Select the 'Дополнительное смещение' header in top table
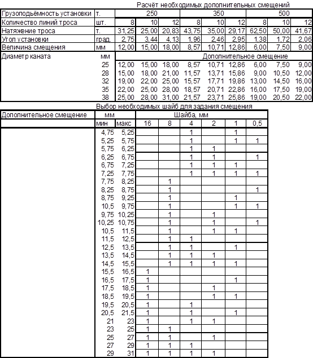Viewport: 313px width, 358px height. (245, 56)
